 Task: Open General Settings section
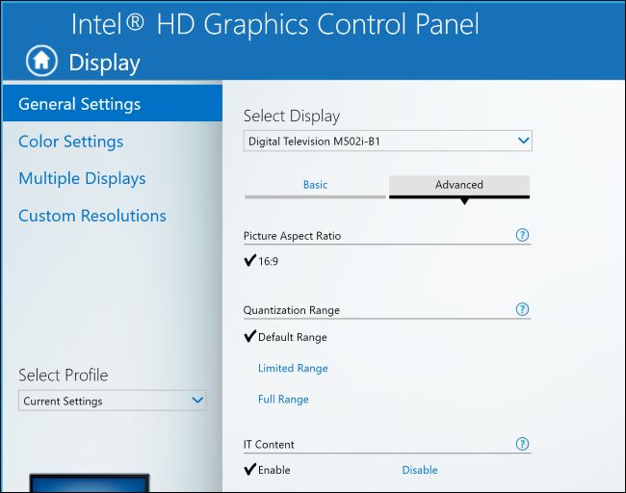pos(79,104)
